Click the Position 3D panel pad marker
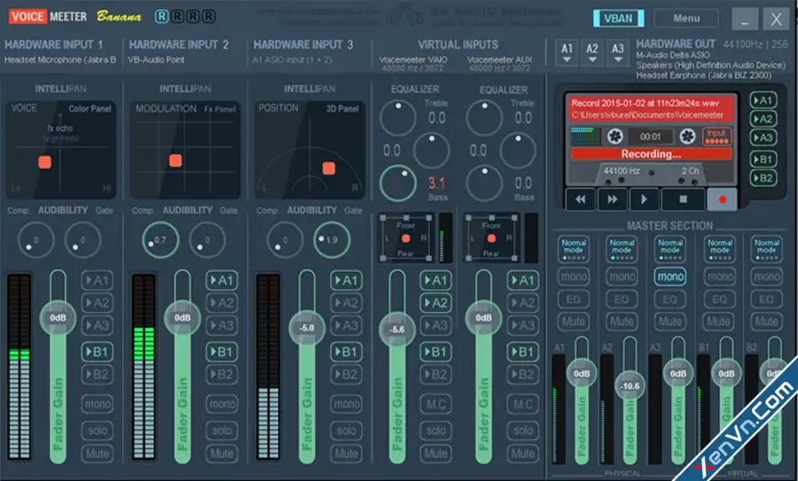This screenshot has width=798, height=481. point(329,168)
